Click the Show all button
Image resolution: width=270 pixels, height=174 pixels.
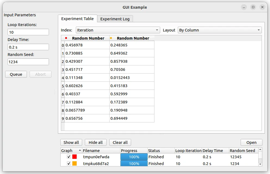[71, 142]
